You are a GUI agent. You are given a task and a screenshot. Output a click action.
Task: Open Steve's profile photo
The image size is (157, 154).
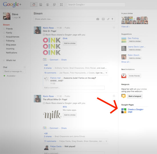pyautogui.click(x=7, y=16)
